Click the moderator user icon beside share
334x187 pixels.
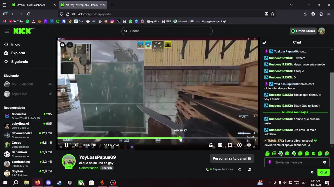(x=250, y=169)
